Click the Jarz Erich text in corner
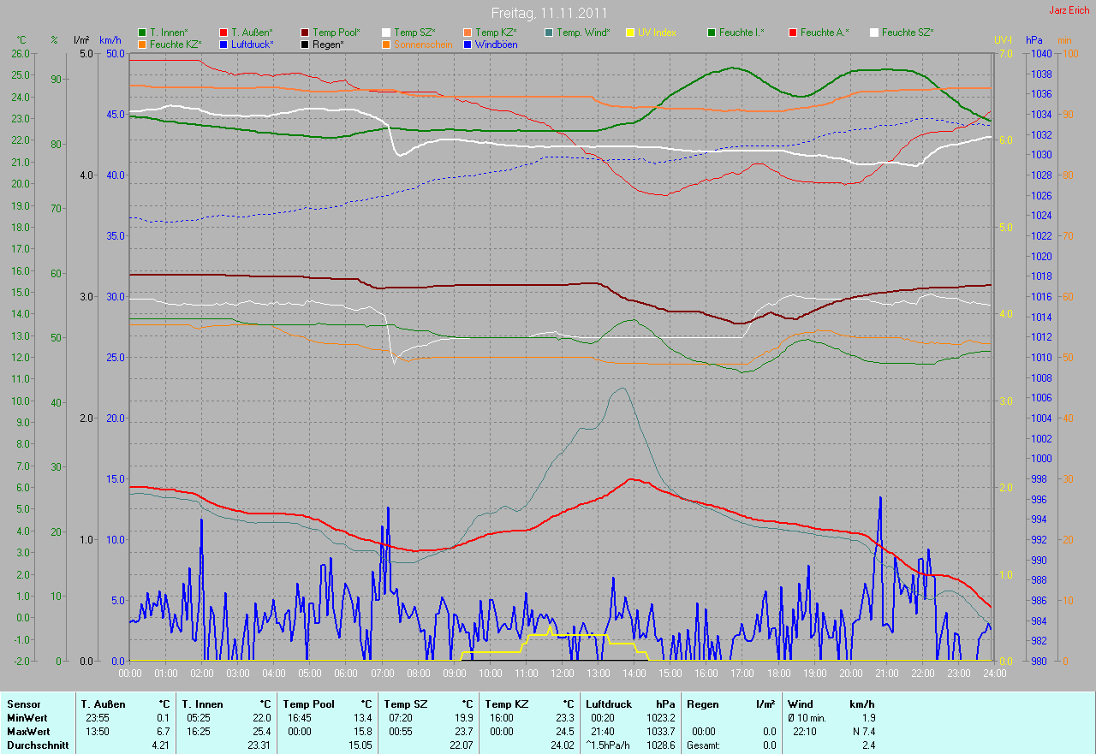The height and width of the screenshot is (754, 1096). (x=1069, y=10)
